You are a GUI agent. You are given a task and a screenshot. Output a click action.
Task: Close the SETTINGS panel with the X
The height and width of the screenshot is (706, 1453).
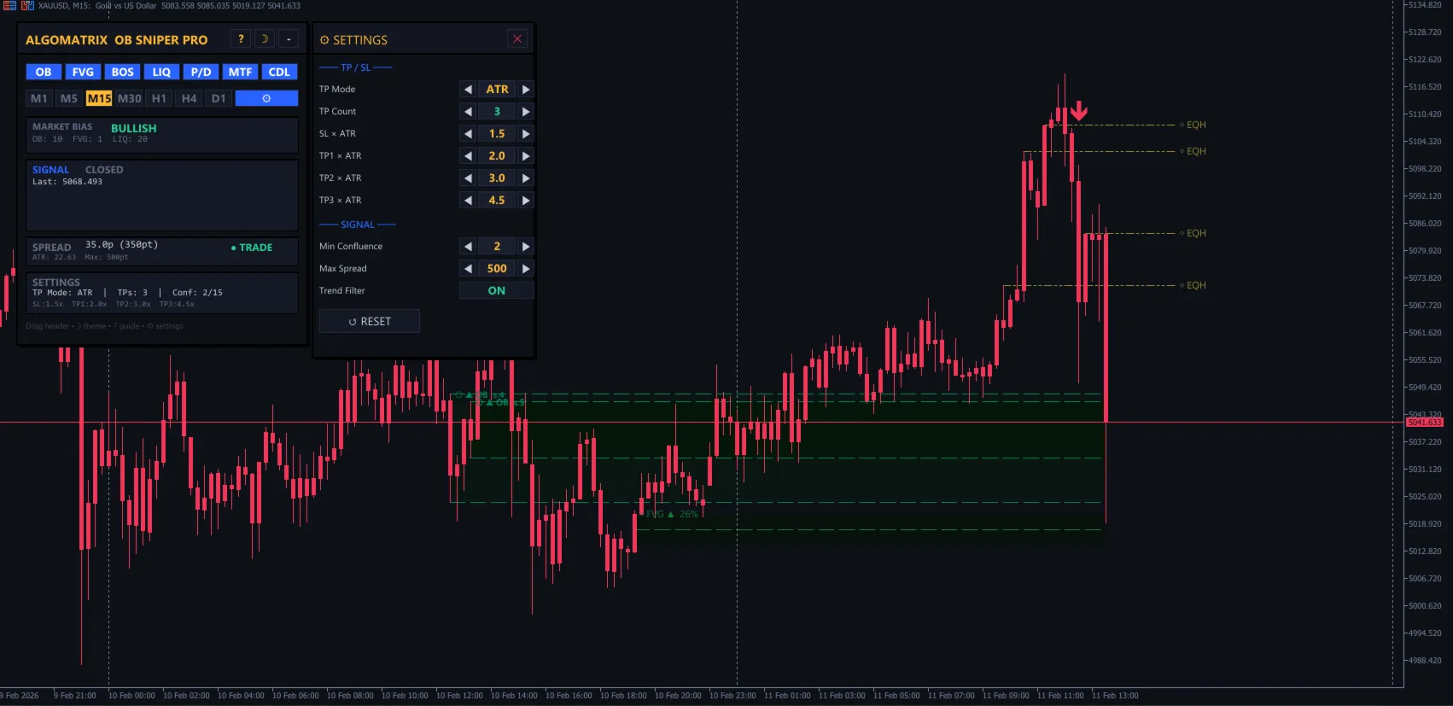pyautogui.click(x=516, y=39)
